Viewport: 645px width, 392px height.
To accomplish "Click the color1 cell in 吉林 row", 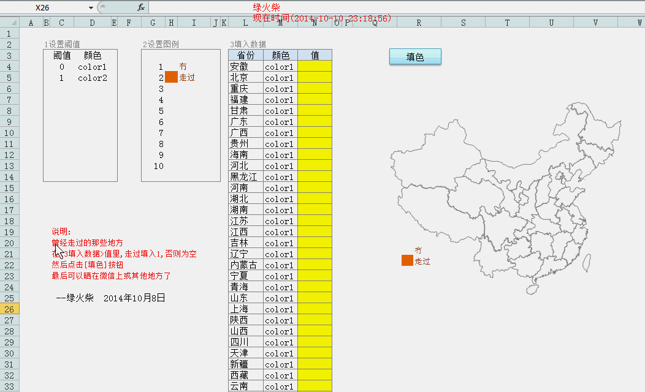I will coord(281,243).
